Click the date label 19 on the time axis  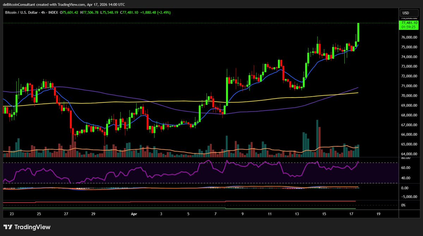point(379,214)
